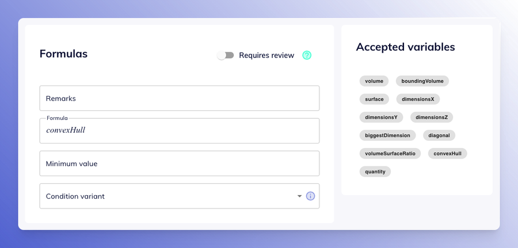Open the Condition variant select field
This screenshot has height=248, width=518.
[180, 196]
